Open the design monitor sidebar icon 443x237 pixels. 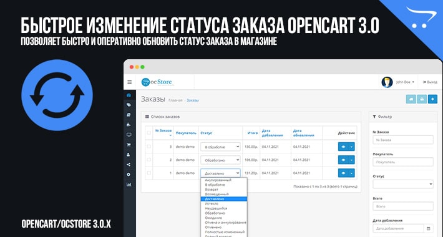(x=129, y=135)
